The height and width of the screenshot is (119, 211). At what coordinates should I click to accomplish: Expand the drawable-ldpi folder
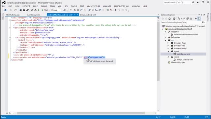pyautogui.click(x=168, y=46)
